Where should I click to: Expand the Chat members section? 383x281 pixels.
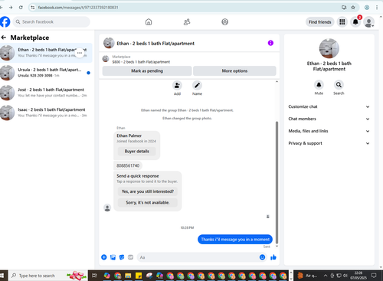tap(329, 119)
